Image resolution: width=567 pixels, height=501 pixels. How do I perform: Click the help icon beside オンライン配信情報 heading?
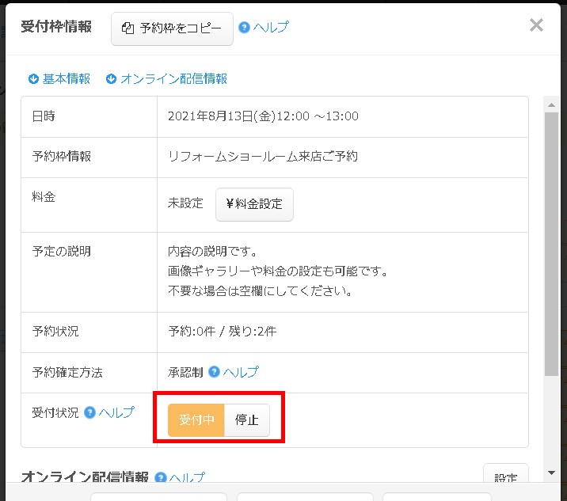point(160,478)
